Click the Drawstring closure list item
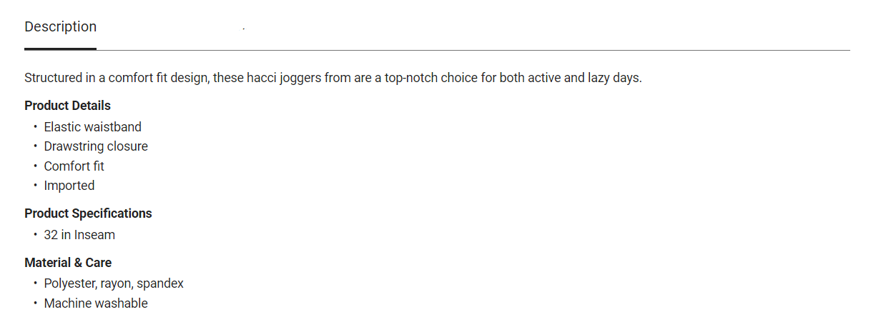Screen dimensions: 881x322 tap(96, 146)
